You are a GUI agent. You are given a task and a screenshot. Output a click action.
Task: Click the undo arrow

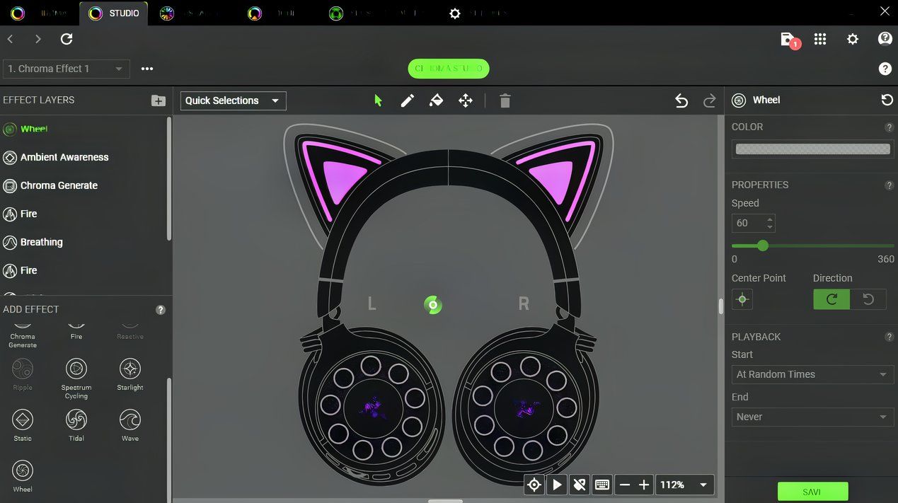click(x=681, y=100)
